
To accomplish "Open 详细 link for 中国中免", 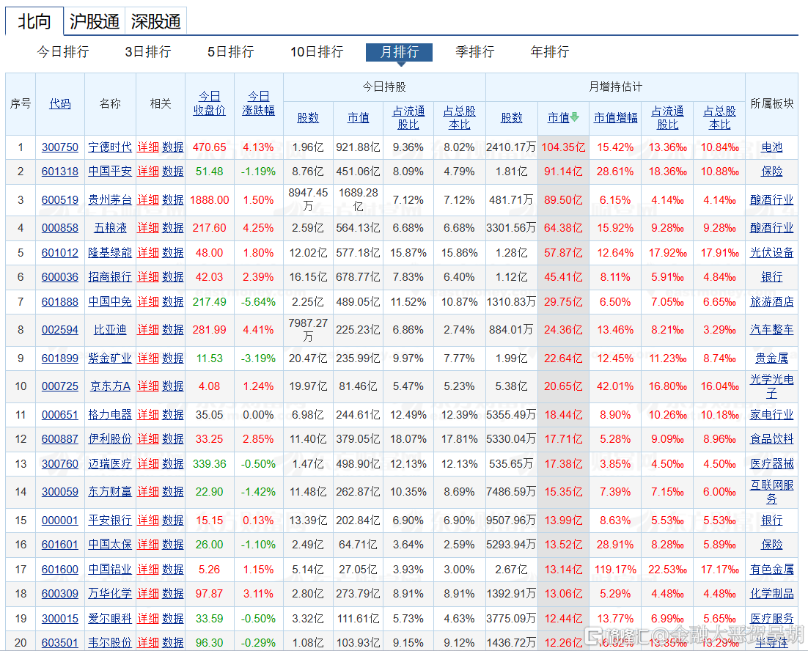I will coord(148,302).
